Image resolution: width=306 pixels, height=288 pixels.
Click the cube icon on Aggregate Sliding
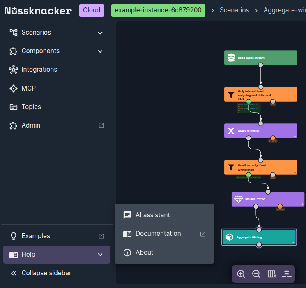[229, 237]
